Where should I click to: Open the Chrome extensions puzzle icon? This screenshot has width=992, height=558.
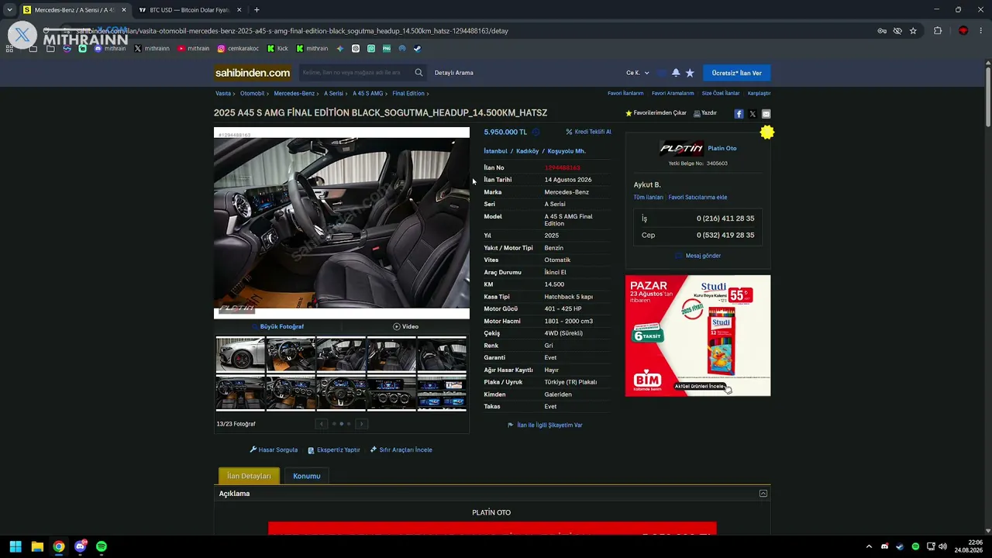coord(938,31)
